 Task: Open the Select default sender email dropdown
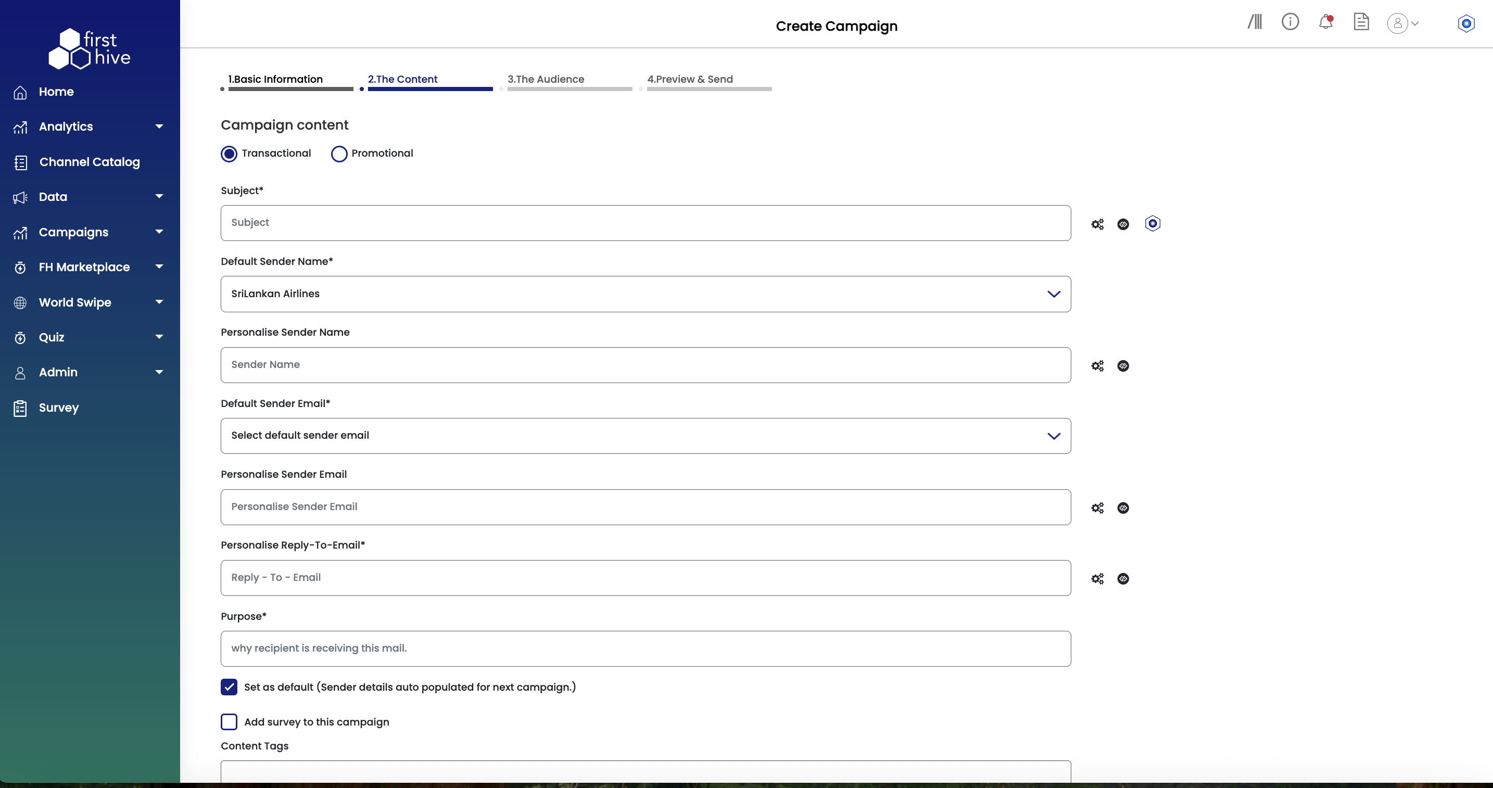[x=646, y=436]
